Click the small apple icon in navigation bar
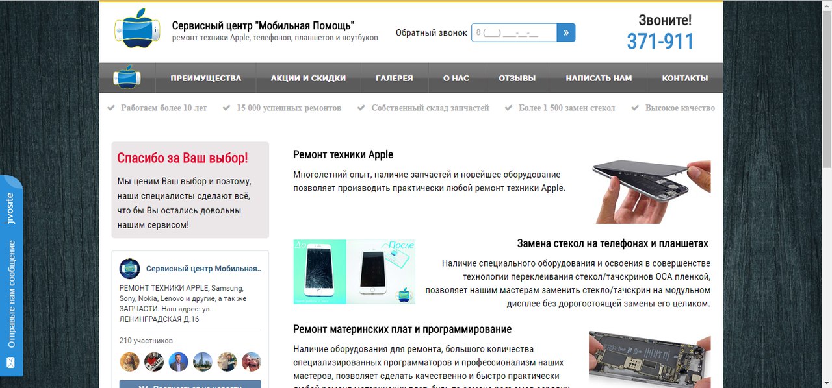The height and width of the screenshot is (388, 832). (127, 77)
